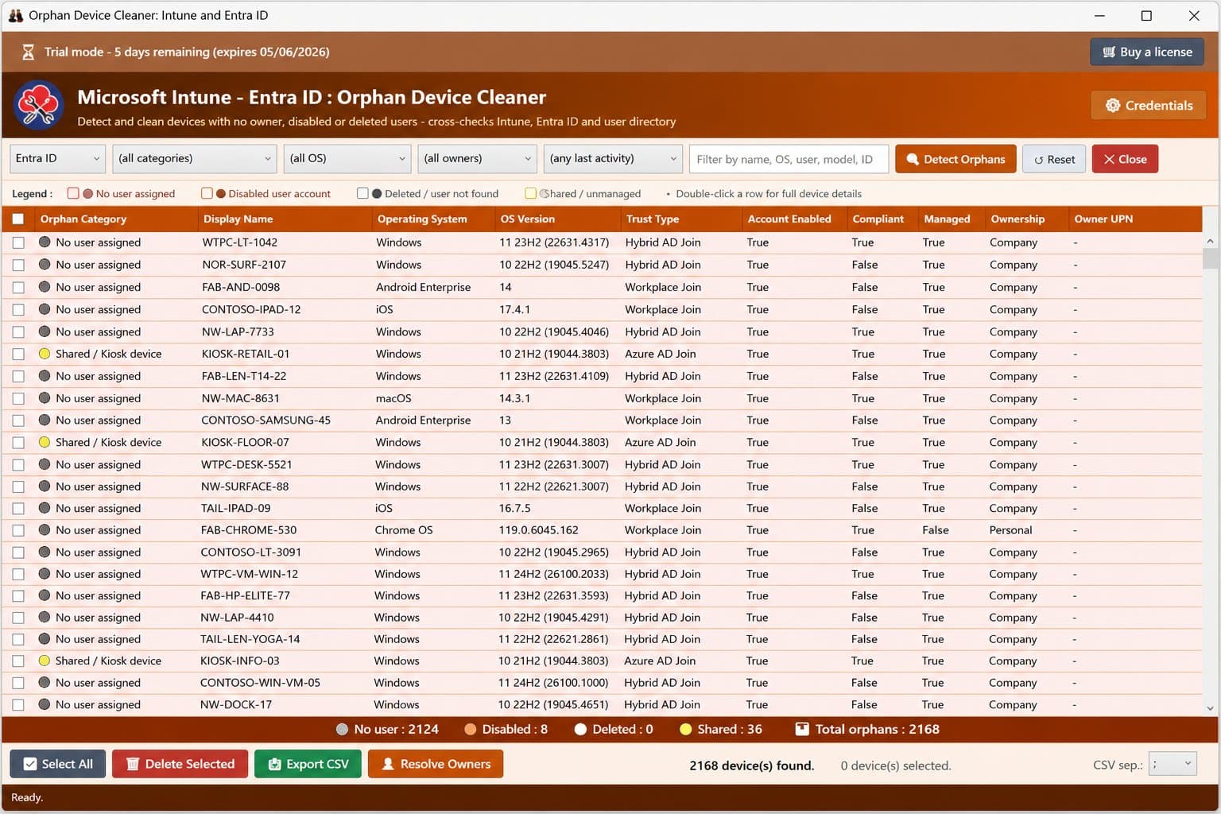The image size is (1221, 814).
Task: Tick the select-all checkbox in table header
Action: pyautogui.click(x=18, y=219)
